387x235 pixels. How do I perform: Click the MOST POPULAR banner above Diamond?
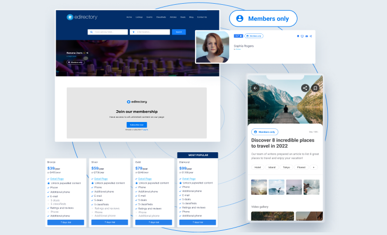tap(198, 155)
